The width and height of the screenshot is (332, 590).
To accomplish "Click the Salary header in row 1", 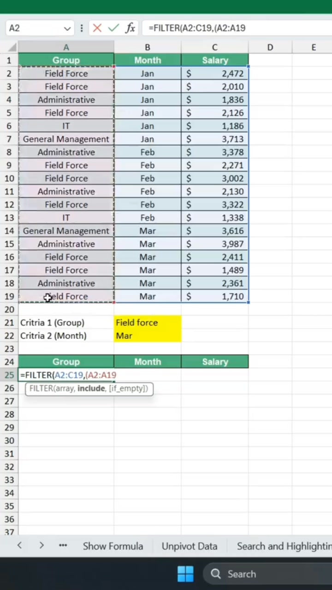I will [x=215, y=60].
